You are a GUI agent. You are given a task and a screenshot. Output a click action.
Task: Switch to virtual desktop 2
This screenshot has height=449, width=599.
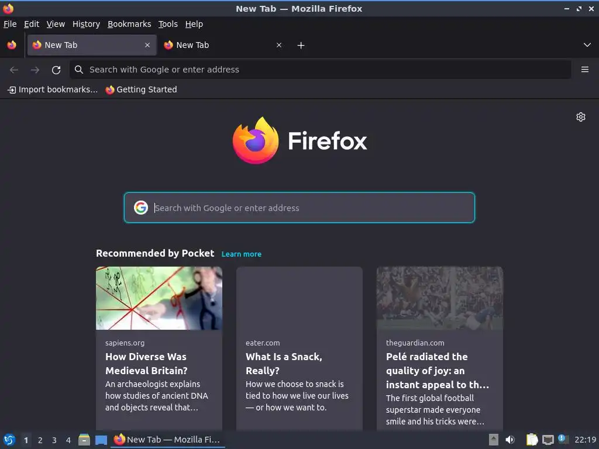tap(40, 440)
